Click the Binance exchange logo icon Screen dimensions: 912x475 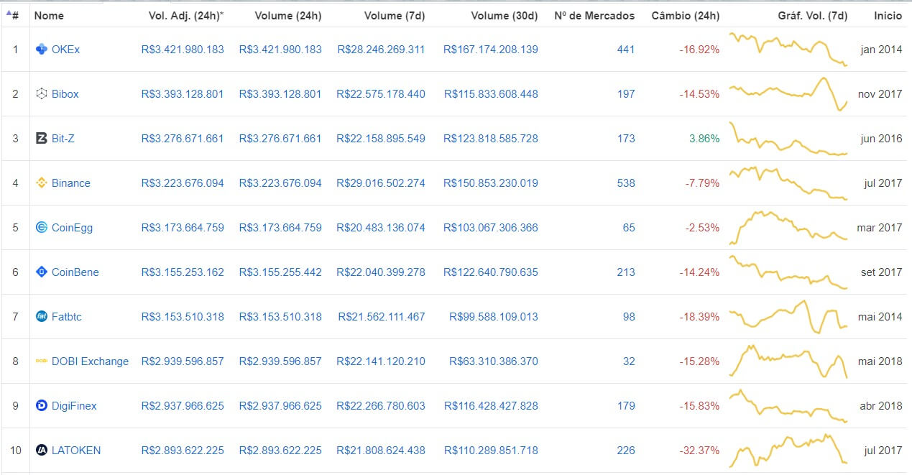pos(42,183)
